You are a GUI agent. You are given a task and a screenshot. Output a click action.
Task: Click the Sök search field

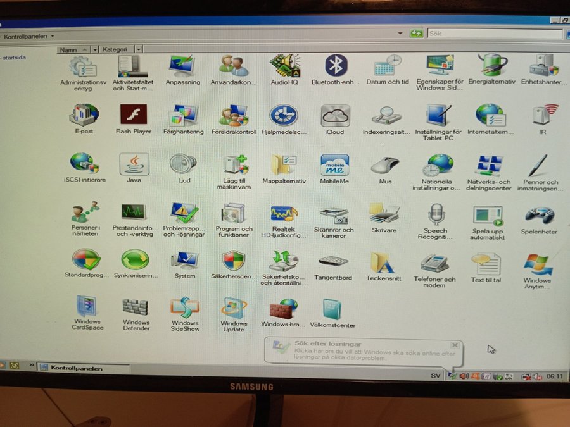point(495,34)
